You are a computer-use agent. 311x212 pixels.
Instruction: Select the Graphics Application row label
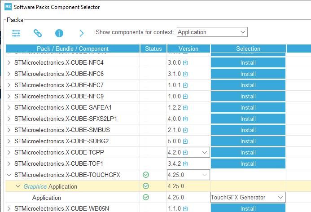click(x=50, y=186)
